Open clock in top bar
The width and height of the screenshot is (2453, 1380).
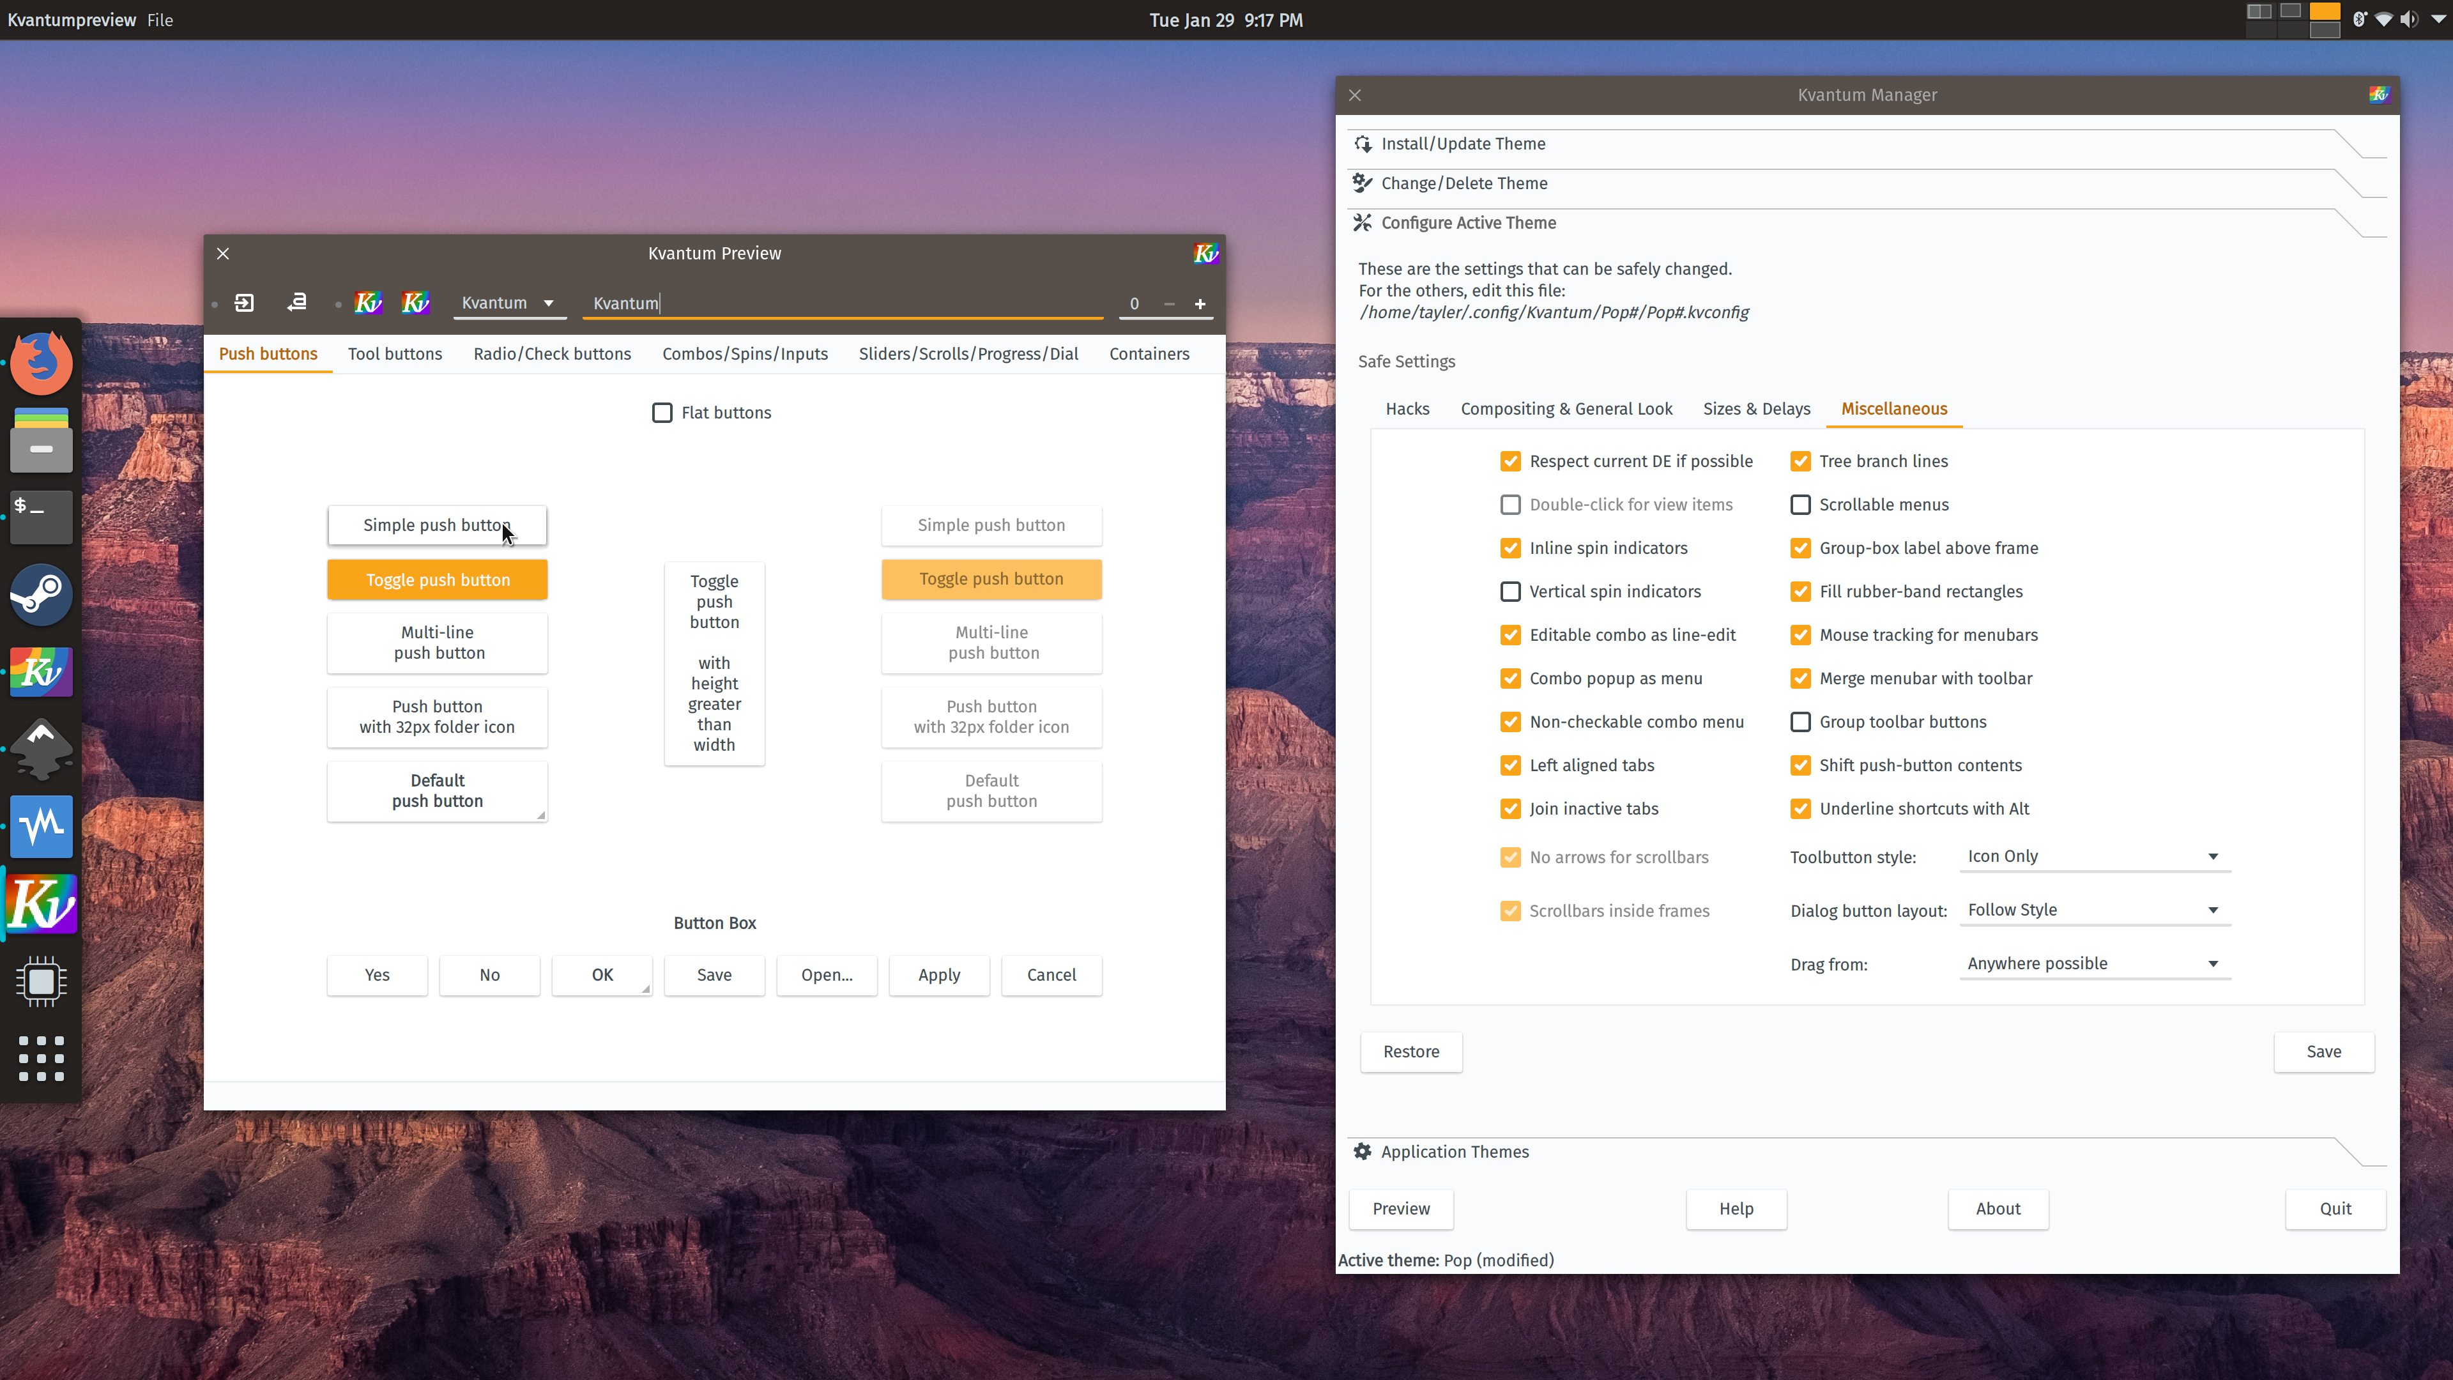(1226, 19)
